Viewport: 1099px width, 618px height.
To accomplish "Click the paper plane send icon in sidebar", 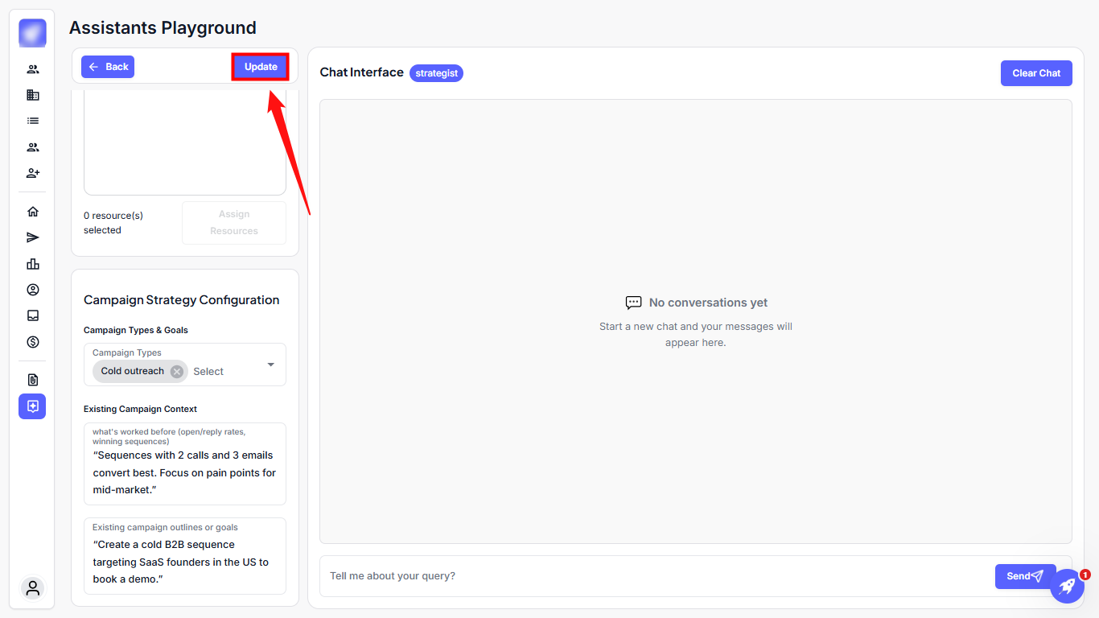I will tap(32, 237).
